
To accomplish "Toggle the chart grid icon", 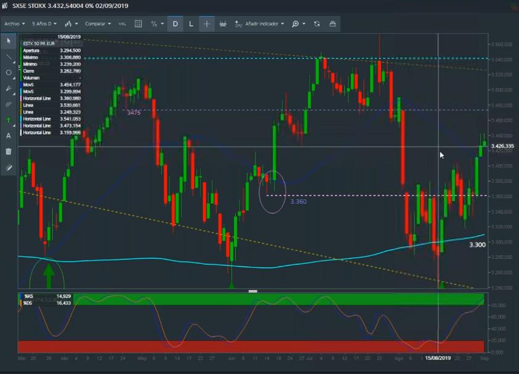I will point(139,24).
